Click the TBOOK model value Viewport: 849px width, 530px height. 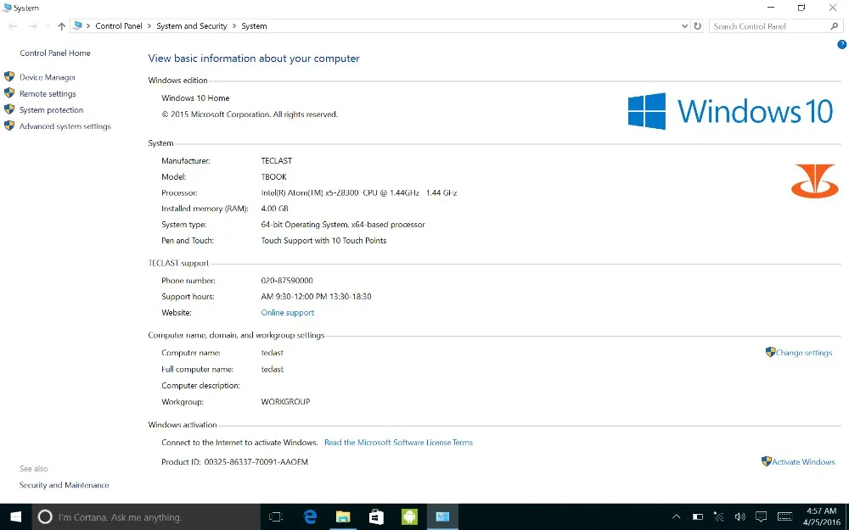pyautogui.click(x=274, y=177)
